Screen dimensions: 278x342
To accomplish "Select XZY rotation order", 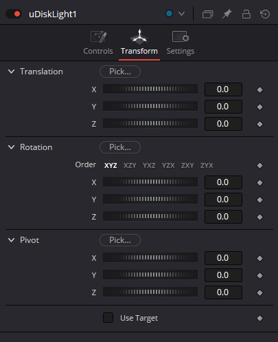I will coord(130,165).
